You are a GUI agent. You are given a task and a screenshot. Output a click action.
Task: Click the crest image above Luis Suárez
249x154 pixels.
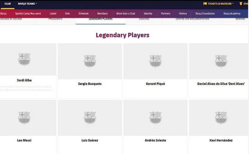pos(90,118)
